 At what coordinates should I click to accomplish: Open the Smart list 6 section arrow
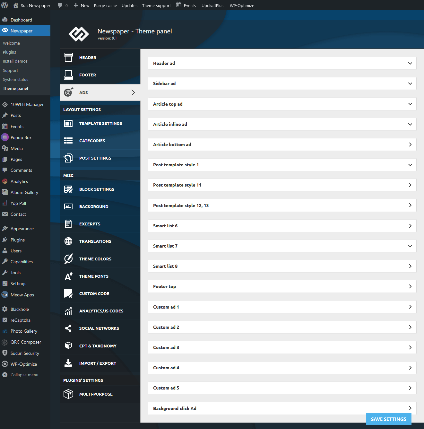pos(410,226)
